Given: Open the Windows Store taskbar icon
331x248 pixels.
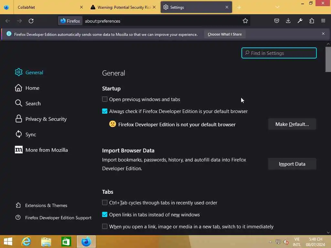Looking at the screenshot, I should [x=66, y=242].
